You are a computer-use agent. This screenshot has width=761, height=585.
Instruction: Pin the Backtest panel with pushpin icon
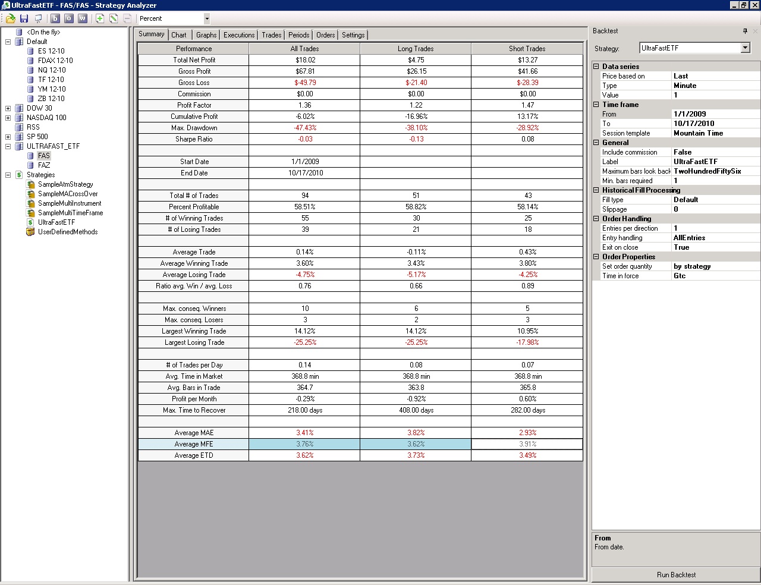click(745, 31)
